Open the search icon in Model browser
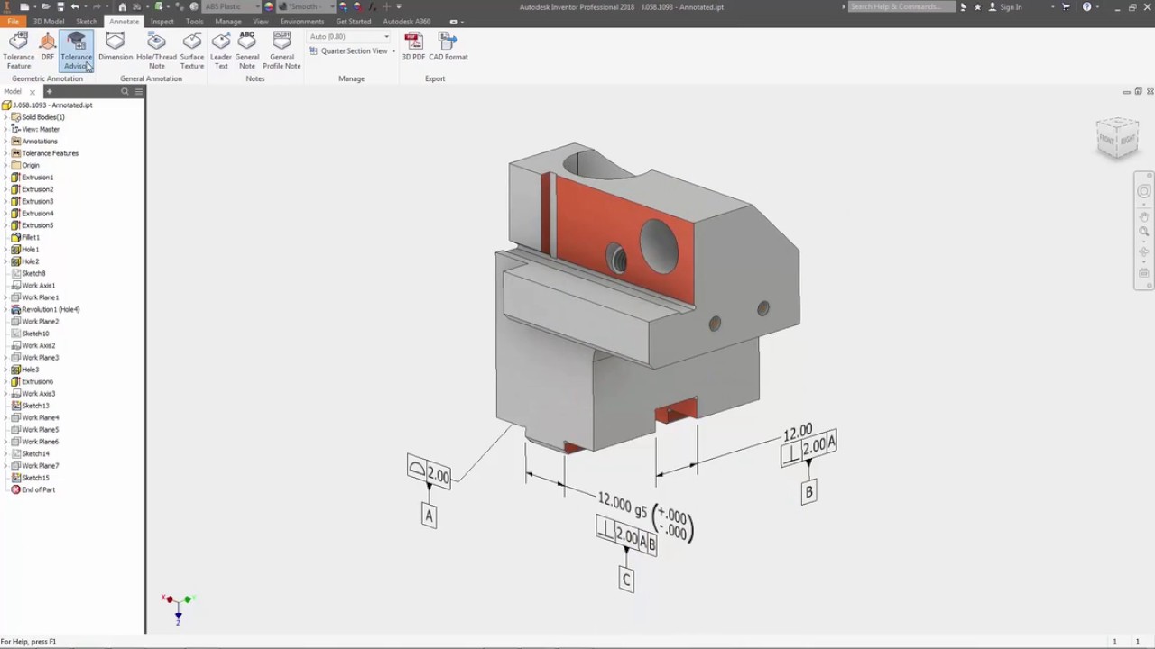The image size is (1155, 649). 125,91
